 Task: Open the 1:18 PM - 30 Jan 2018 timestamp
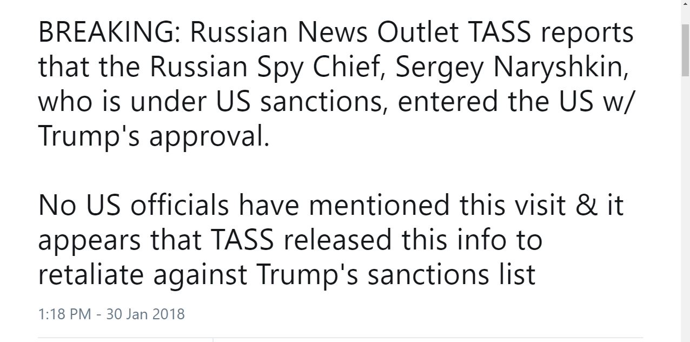coord(111,314)
